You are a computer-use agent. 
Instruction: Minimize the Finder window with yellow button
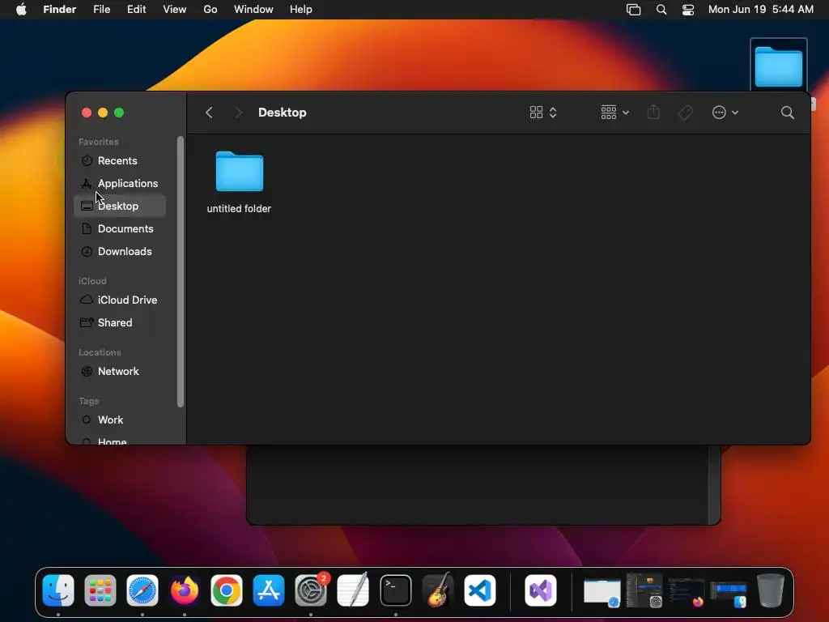click(103, 113)
